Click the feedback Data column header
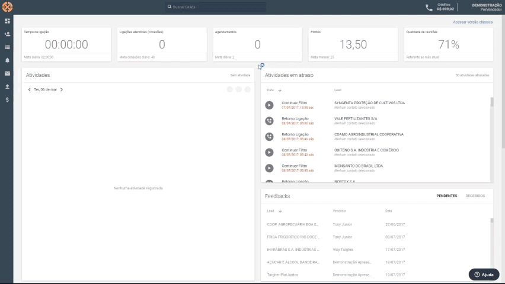This screenshot has width=505, height=284. (388, 211)
